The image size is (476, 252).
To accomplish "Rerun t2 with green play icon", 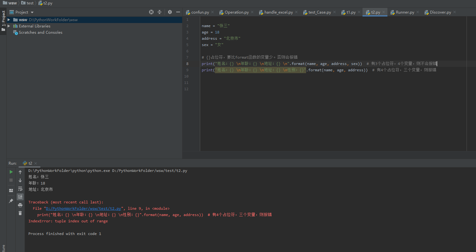I will pos(11,172).
